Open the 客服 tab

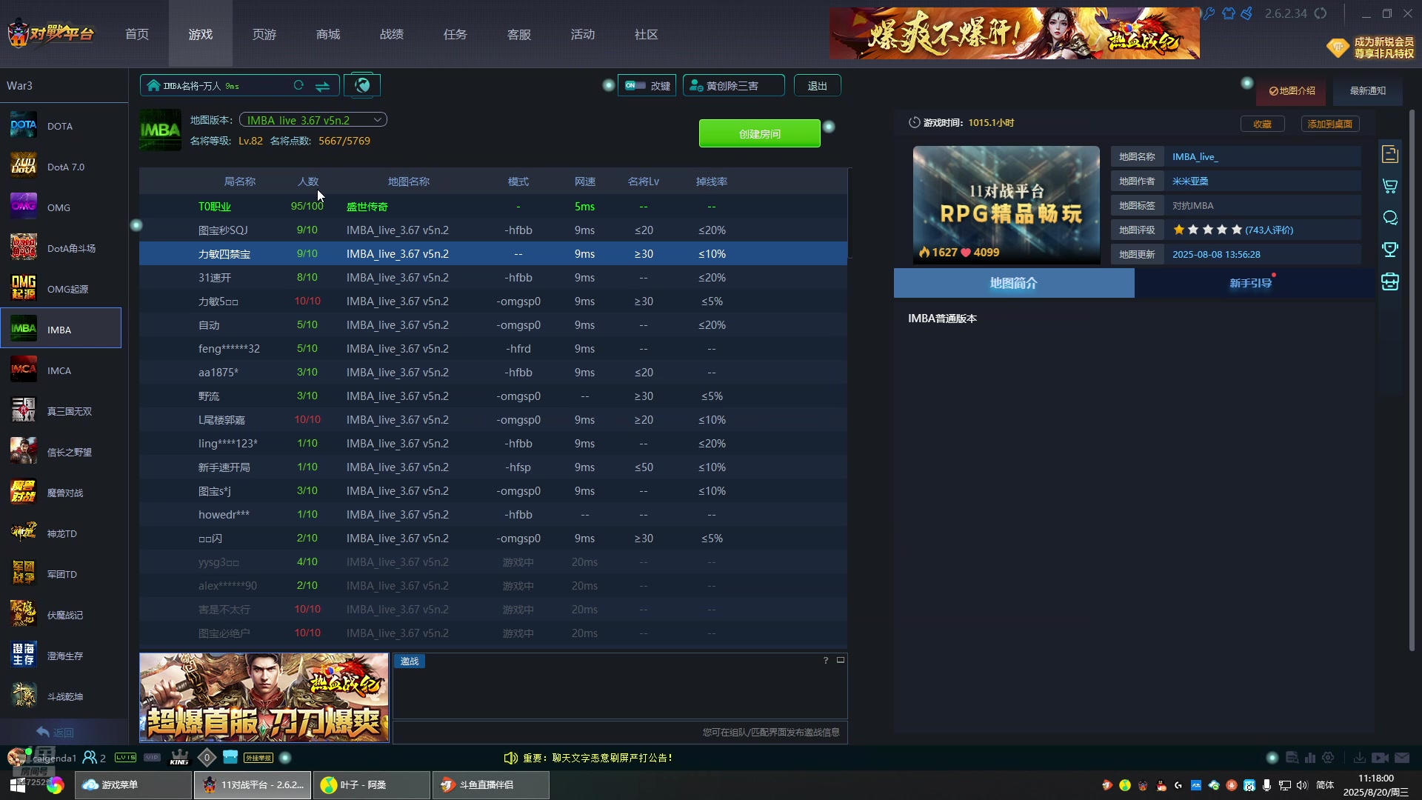pos(519,34)
